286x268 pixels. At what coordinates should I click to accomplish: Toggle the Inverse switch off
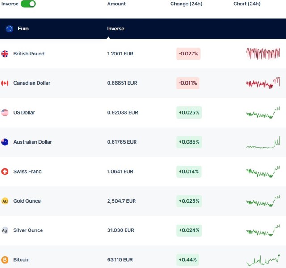pyautogui.click(x=28, y=4)
